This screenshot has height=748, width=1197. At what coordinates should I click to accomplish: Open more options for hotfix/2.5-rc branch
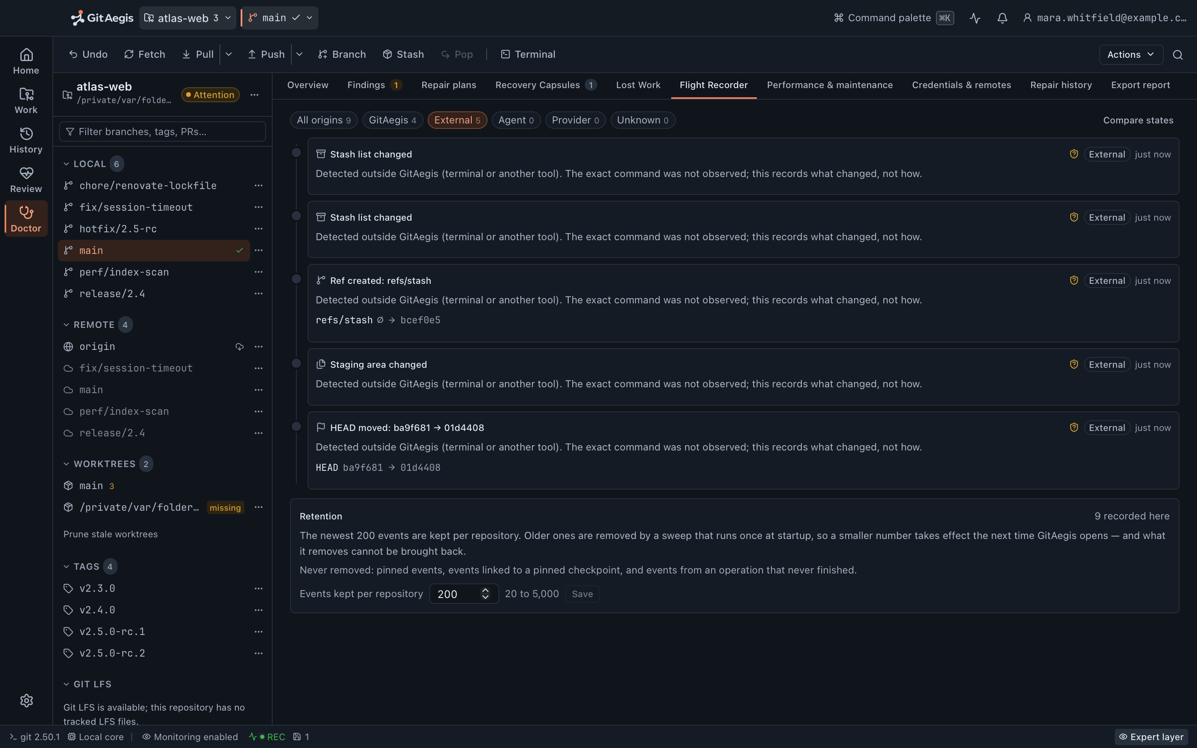[x=258, y=229]
